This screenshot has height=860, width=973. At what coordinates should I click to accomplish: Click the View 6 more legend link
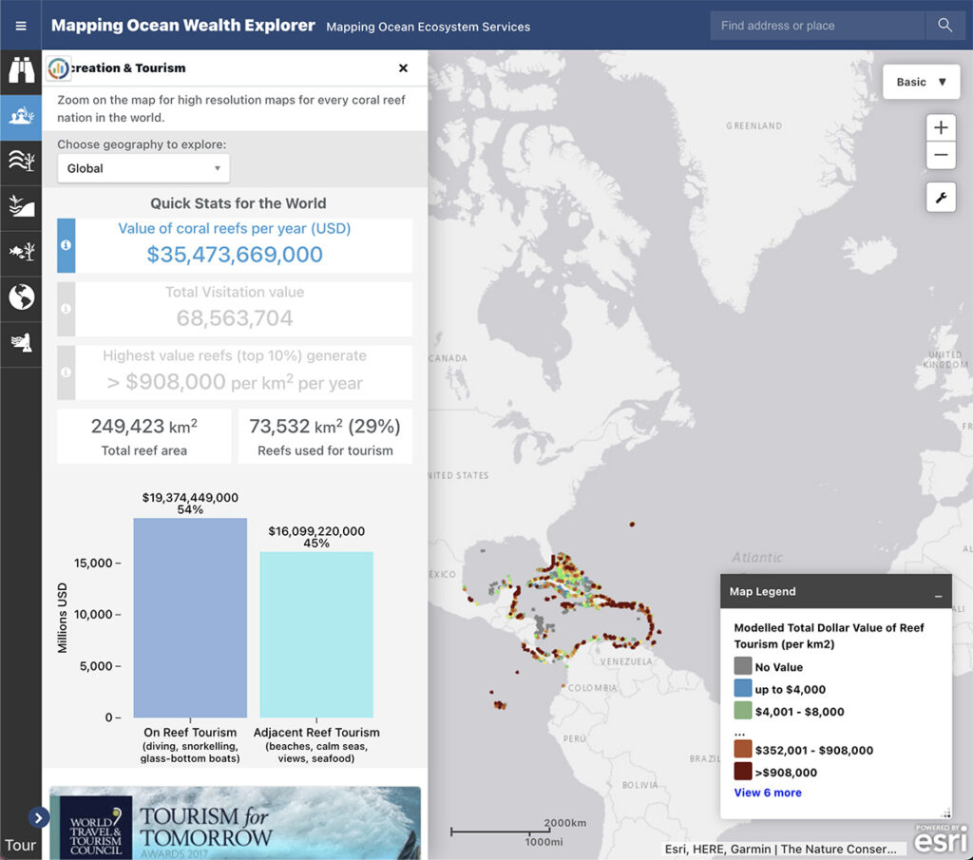(768, 793)
